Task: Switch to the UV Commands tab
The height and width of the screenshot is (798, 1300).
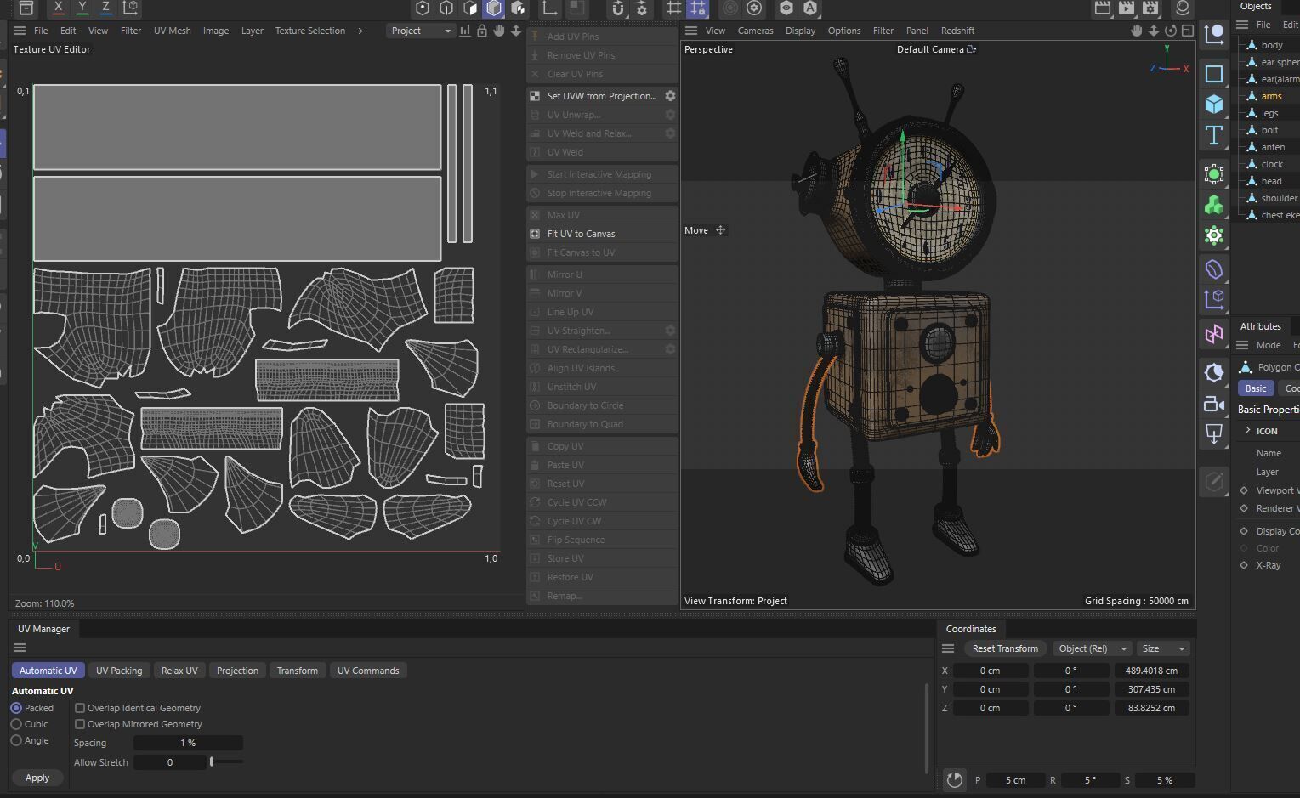Action: pyautogui.click(x=368, y=671)
